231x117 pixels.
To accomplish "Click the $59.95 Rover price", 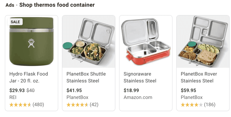I will (188, 90).
